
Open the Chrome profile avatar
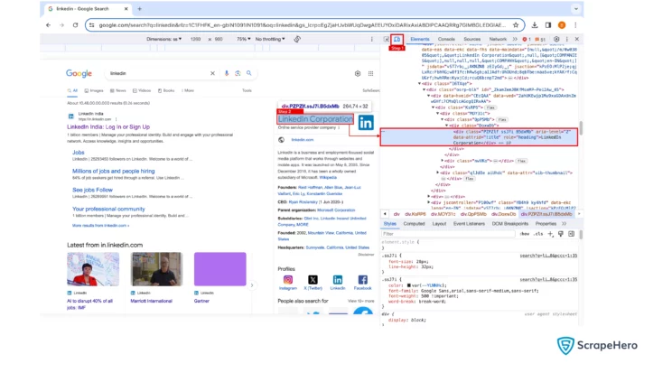562,25
